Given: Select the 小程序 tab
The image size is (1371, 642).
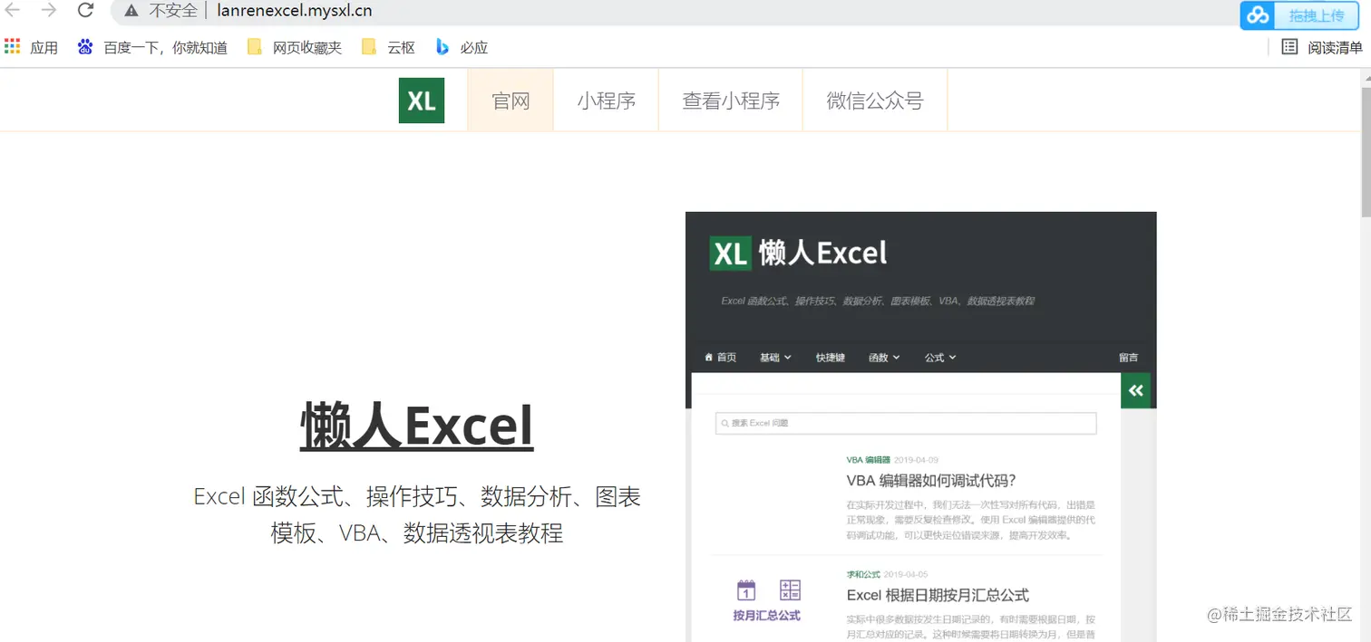Looking at the screenshot, I should tap(606, 101).
